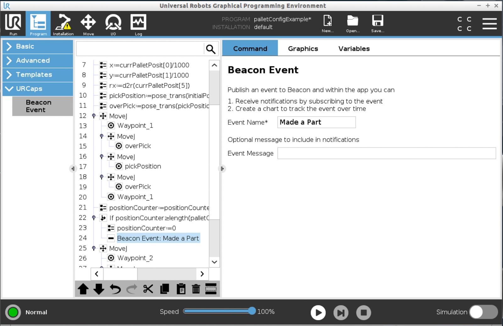Open the hamburger menu
This screenshot has width=503, height=326.
click(489, 24)
